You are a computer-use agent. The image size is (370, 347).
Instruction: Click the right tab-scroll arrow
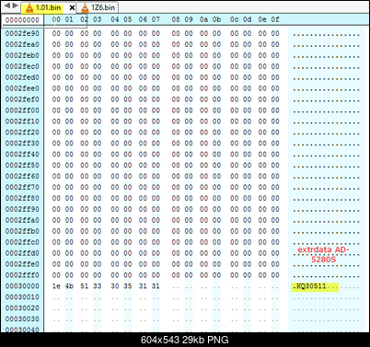pos(15,6)
